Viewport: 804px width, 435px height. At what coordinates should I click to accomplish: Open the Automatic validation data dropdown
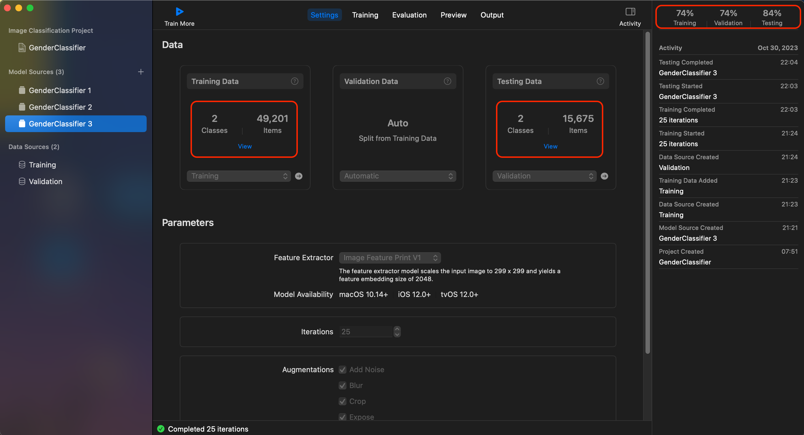tap(398, 176)
